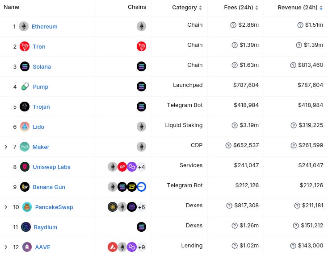Click help icon next to Solana revenue $813,460
Screen dimensions: 328x255
pyautogui.click(x=293, y=65)
